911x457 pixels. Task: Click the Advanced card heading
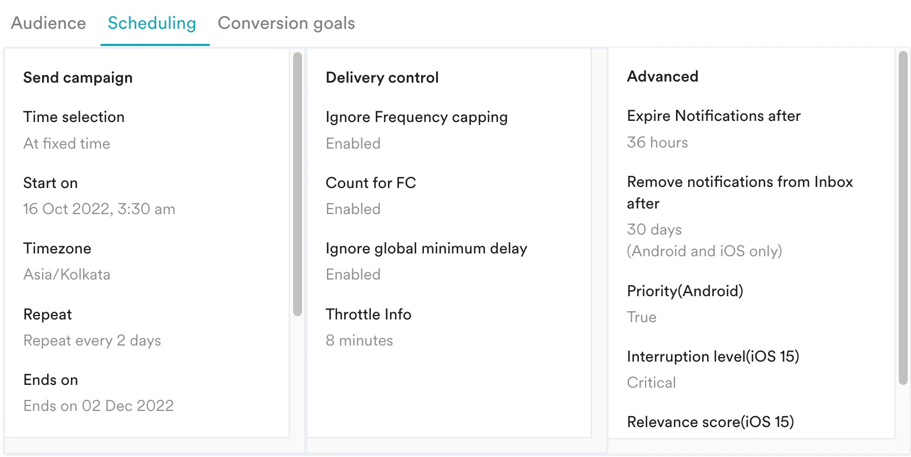click(663, 77)
